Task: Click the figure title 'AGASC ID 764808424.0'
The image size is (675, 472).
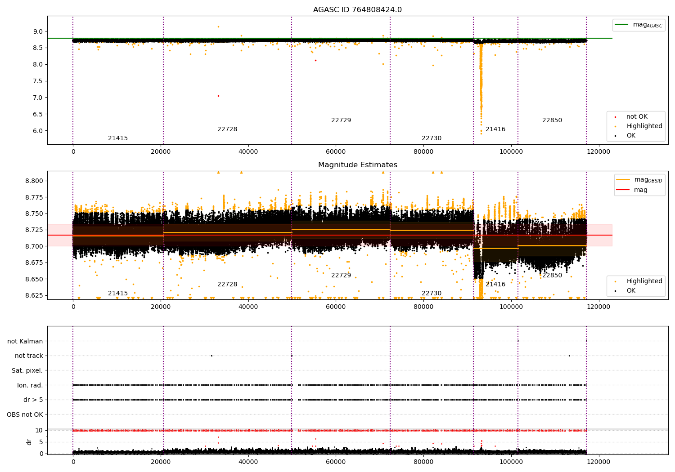Action: (357, 10)
